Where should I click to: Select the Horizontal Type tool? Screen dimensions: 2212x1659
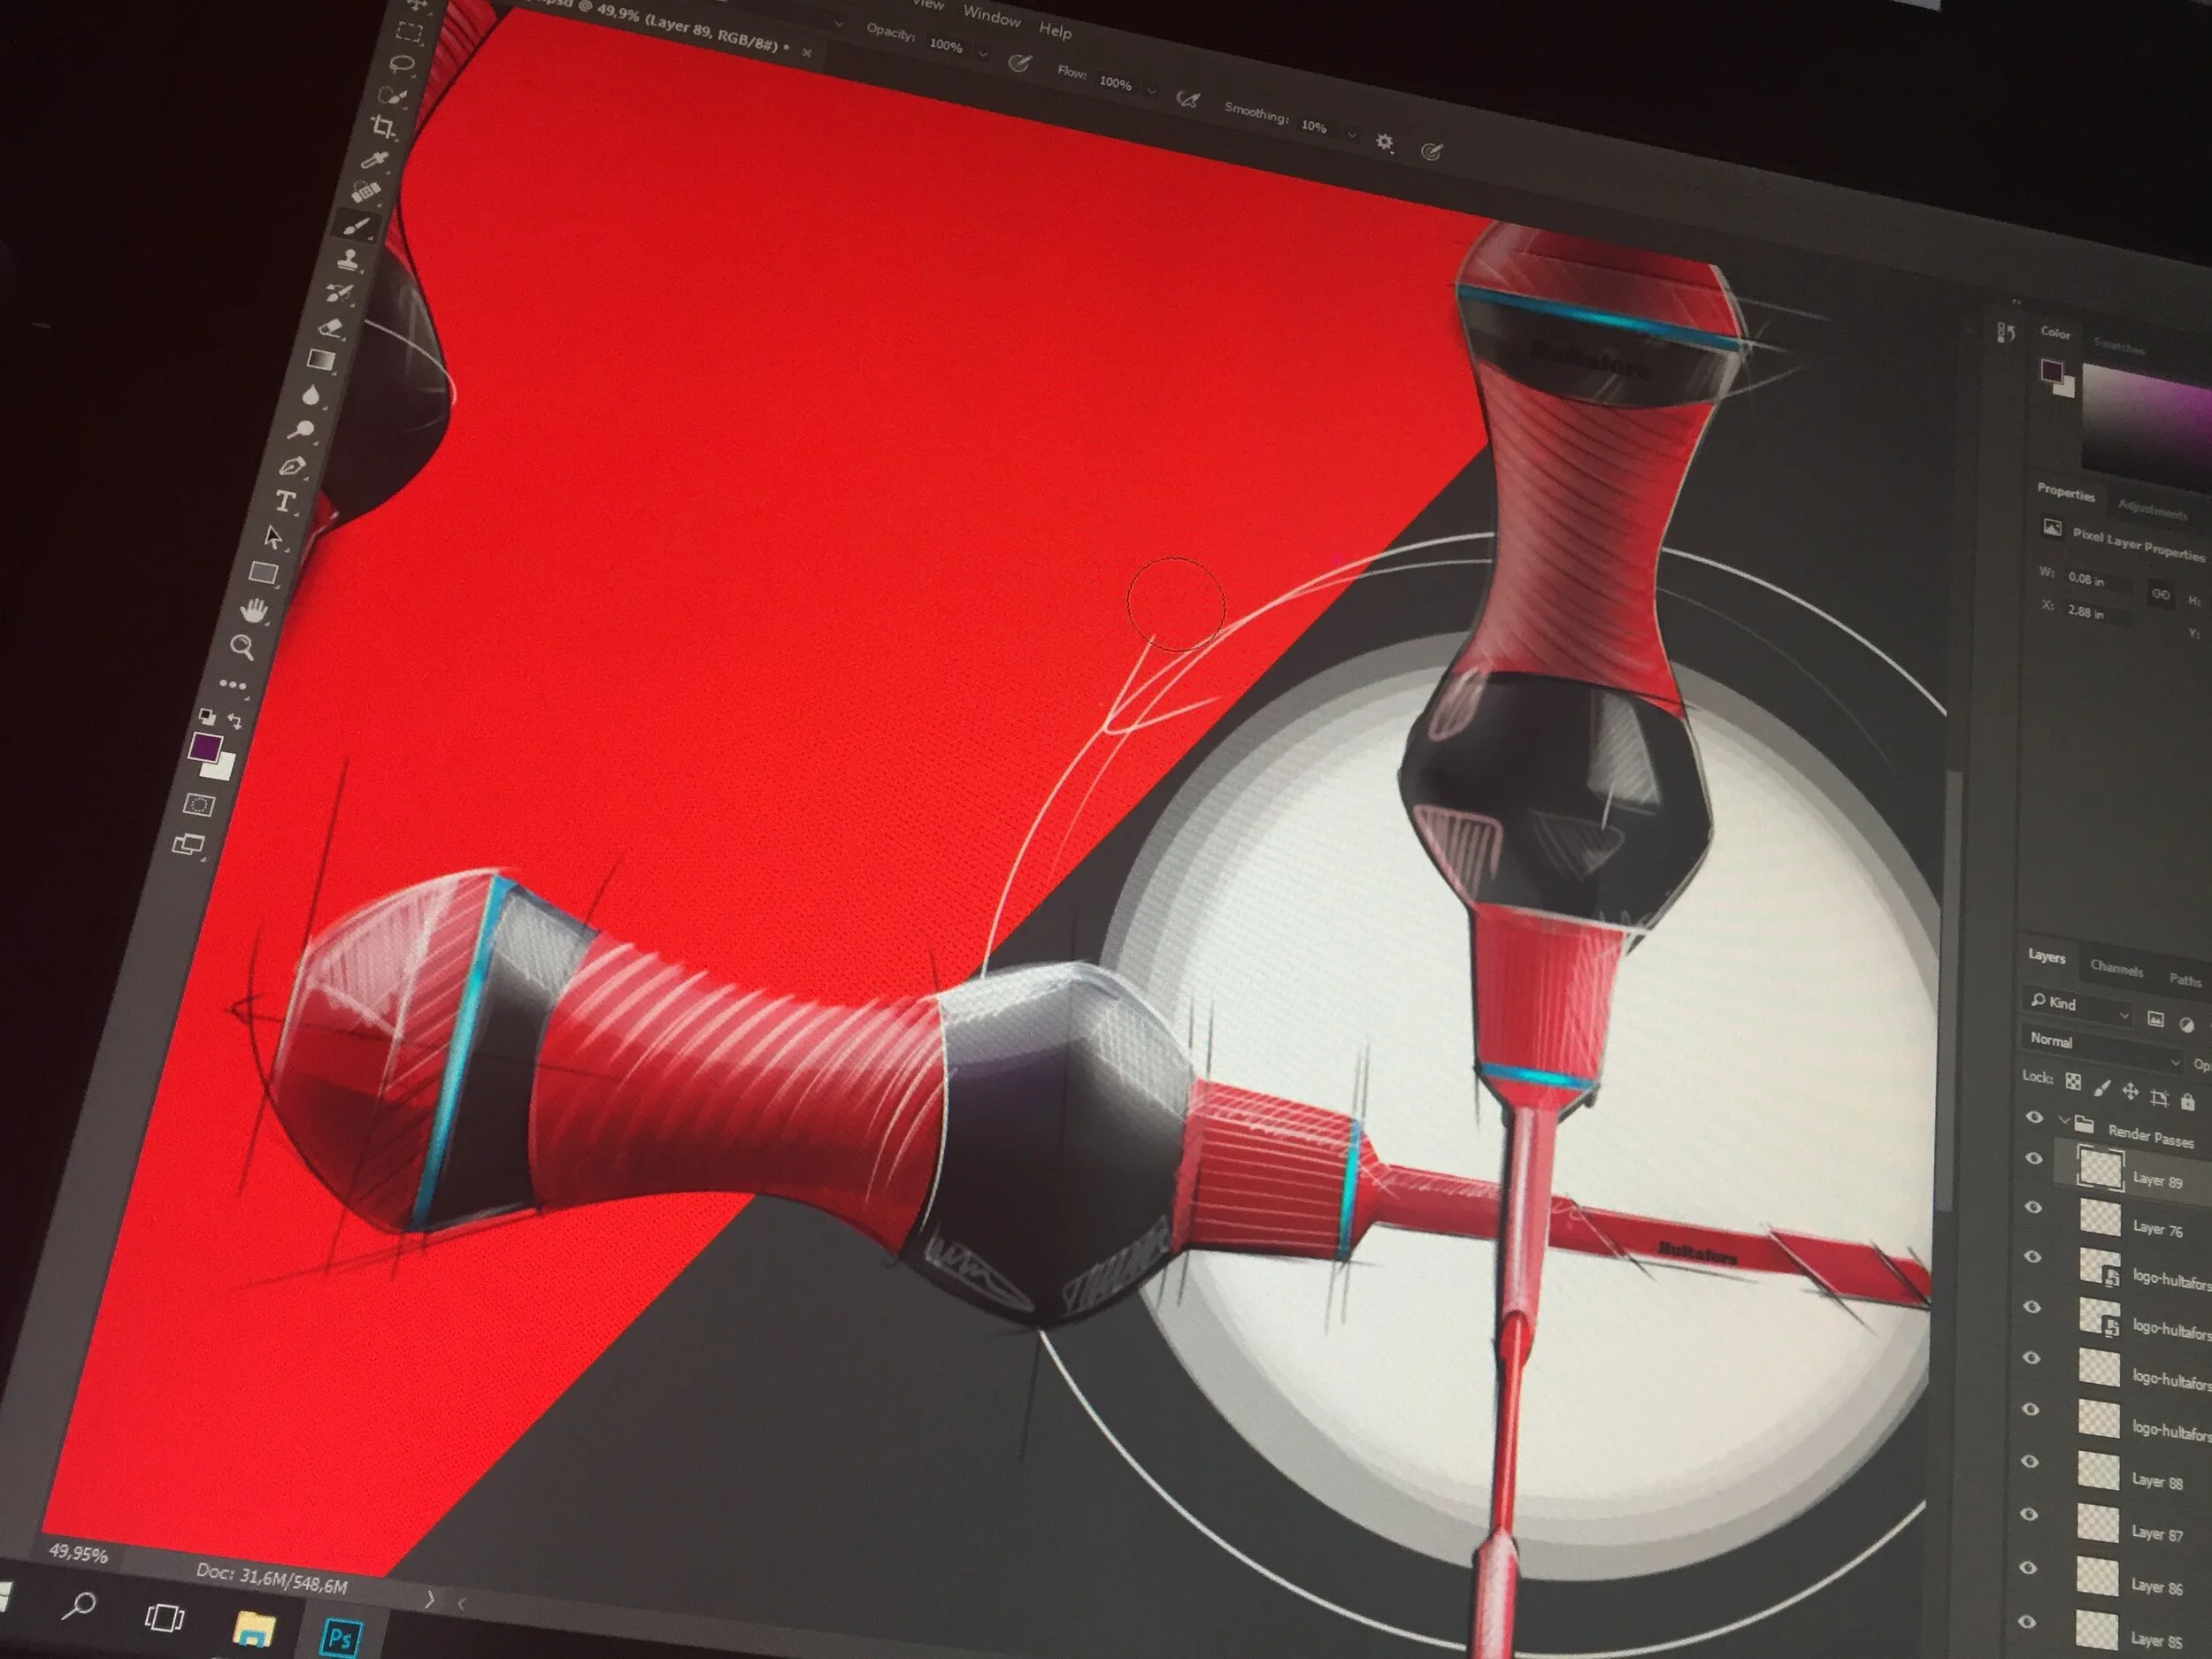[x=285, y=501]
